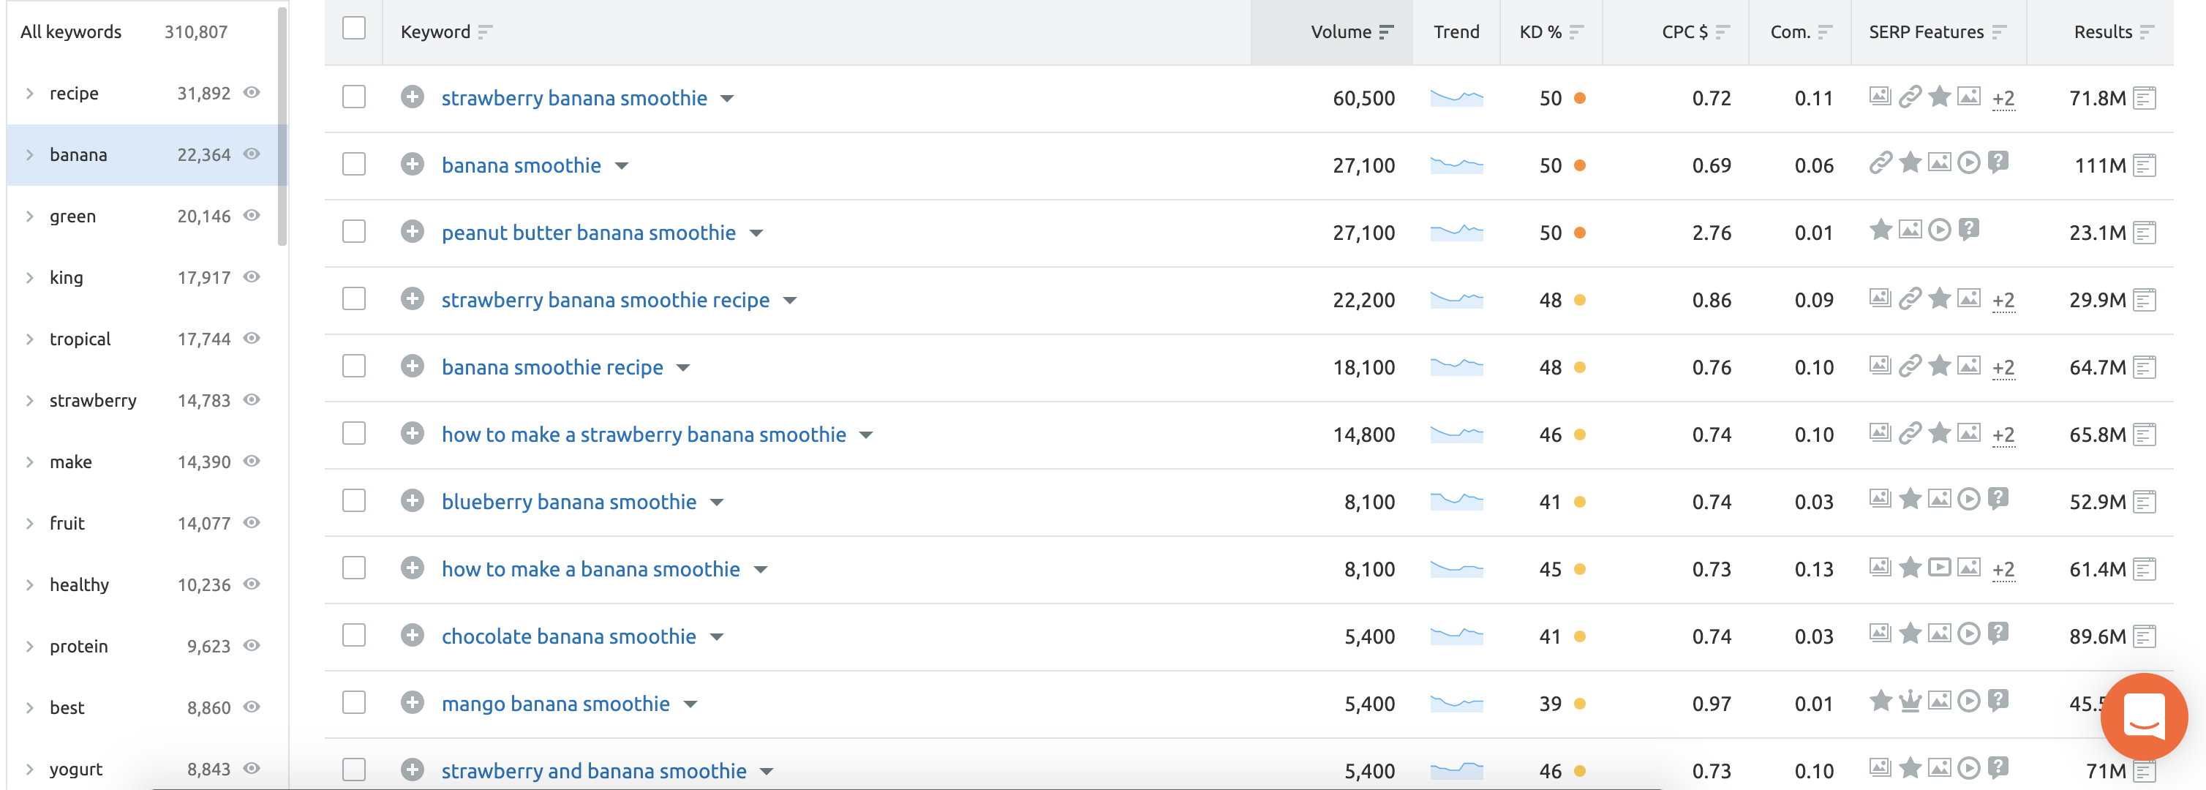View SERP snapshot for 64.7M results row
2206x790 pixels.
[2145, 366]
